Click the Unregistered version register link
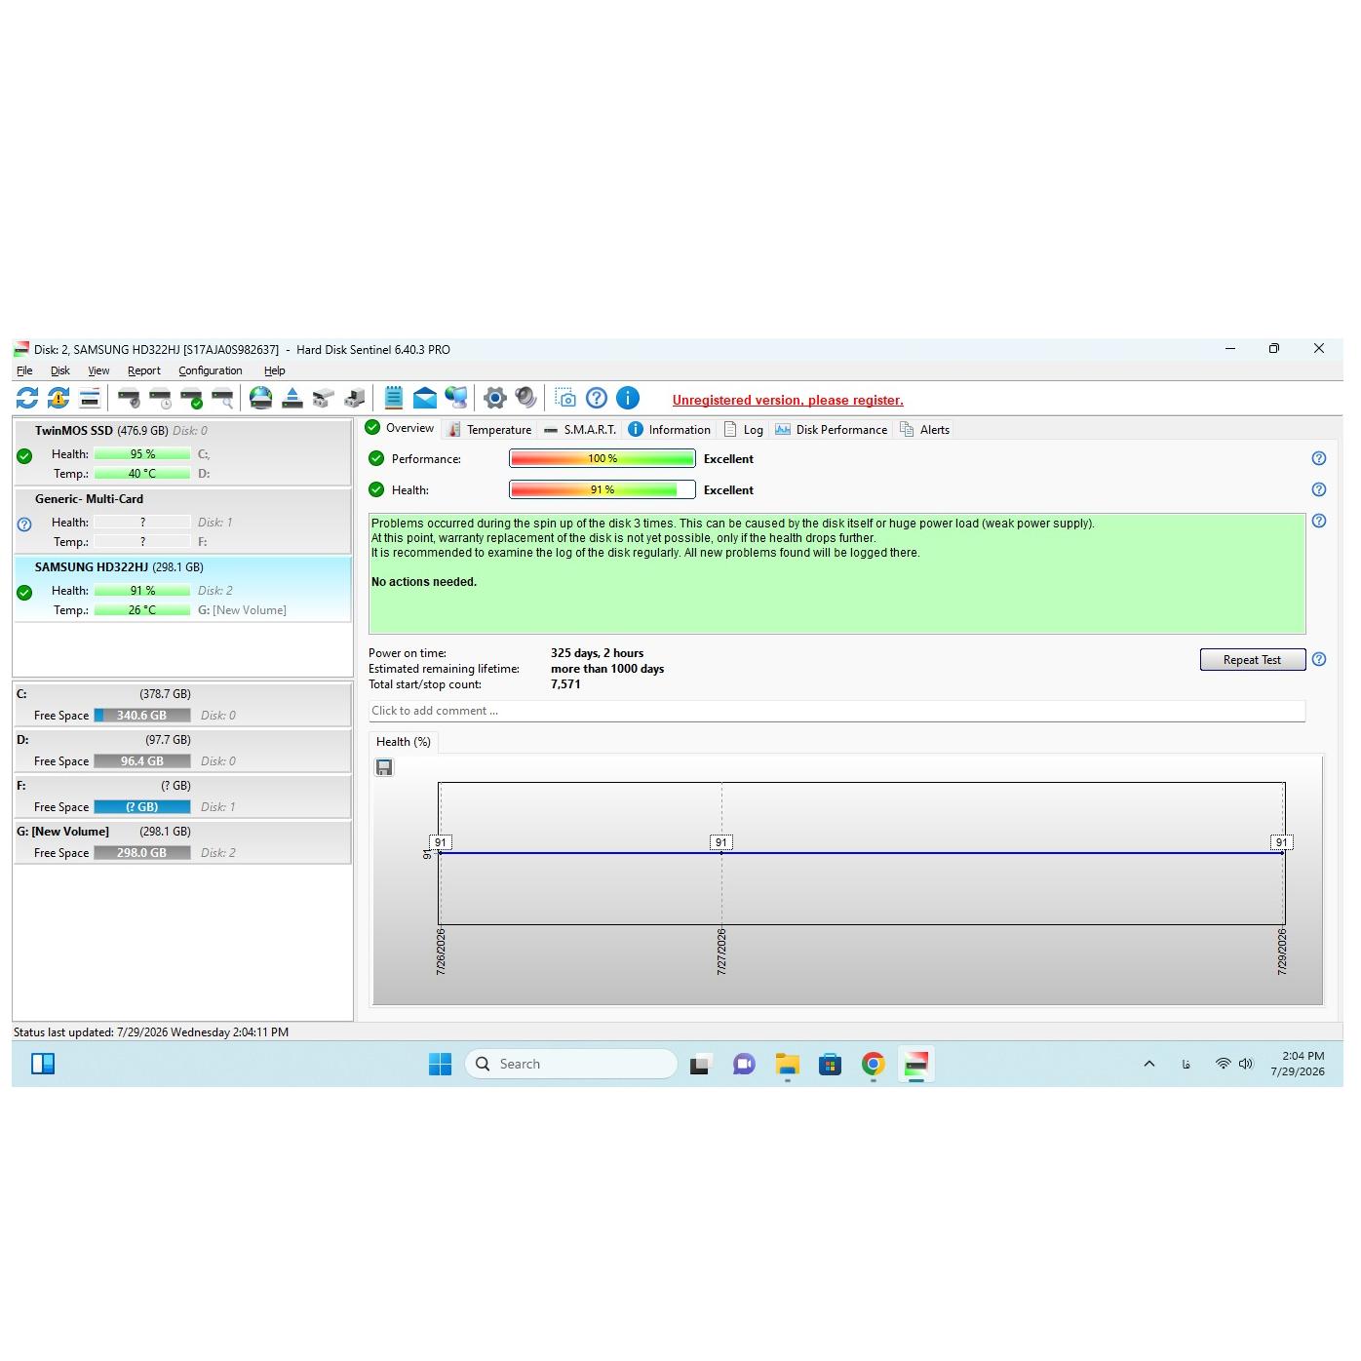The width and height of the screenshot is (1361, 1361). (x=788, y=400)
